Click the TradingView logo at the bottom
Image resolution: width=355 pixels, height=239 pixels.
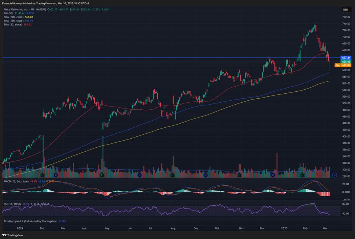pos(13,235)
